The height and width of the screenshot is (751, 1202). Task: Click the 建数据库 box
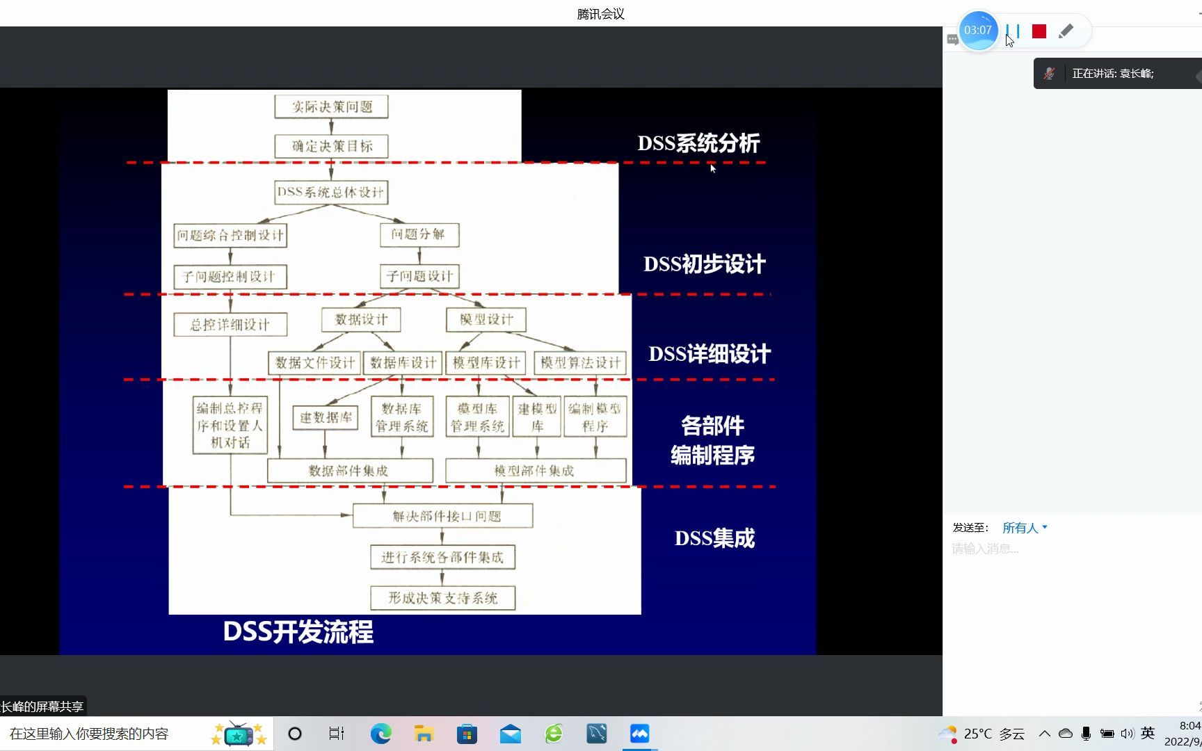click(326, 418)
